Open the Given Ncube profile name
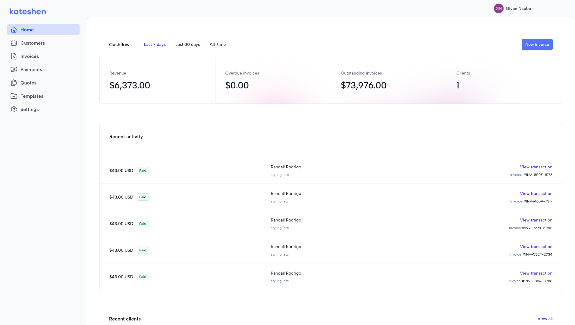 518,8
